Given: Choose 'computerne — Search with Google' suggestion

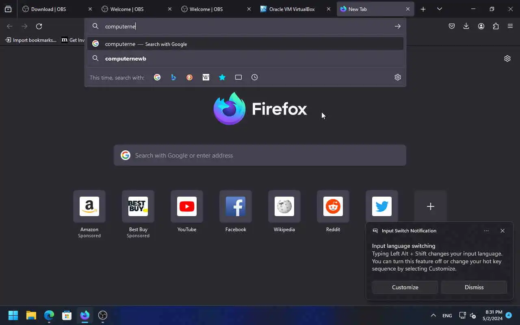Looking at the screenshot, I should tap(245, 44).
